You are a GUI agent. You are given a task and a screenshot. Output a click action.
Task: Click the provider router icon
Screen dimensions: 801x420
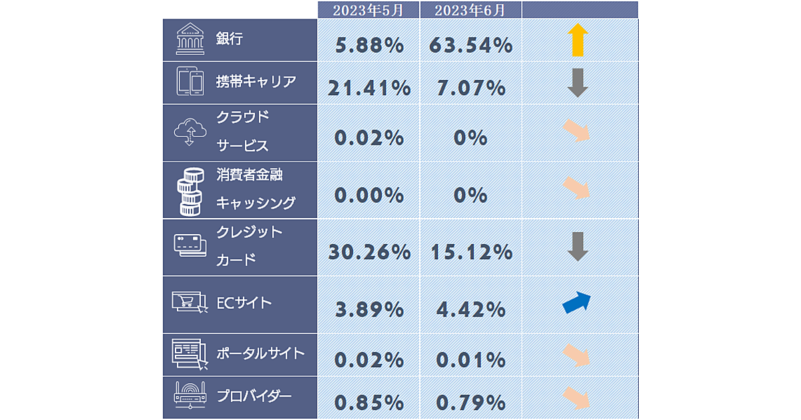click(x=190, y=395)
